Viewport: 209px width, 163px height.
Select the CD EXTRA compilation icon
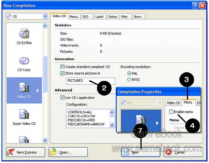[24, 34]
